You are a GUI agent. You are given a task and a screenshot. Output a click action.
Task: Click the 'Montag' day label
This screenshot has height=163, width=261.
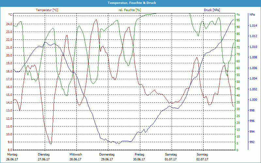(x=12, y=155)
